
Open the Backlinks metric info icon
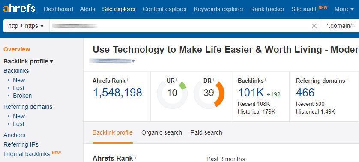266,80
